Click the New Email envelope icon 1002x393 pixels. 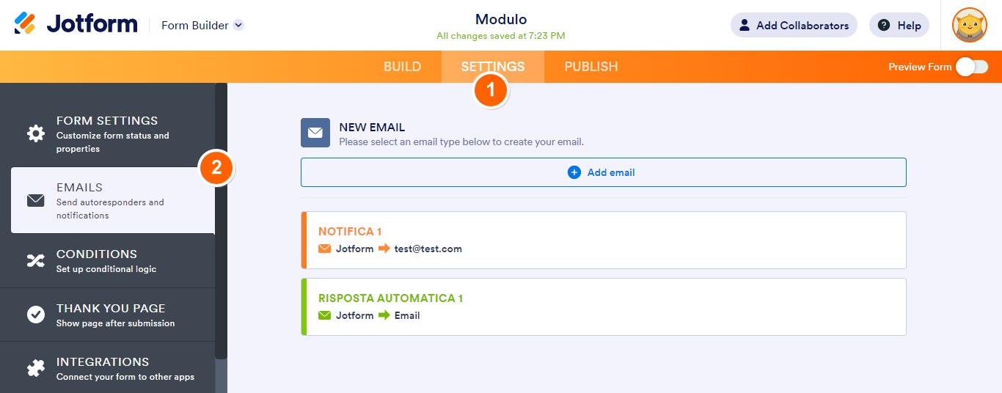[x=315, y=133]
